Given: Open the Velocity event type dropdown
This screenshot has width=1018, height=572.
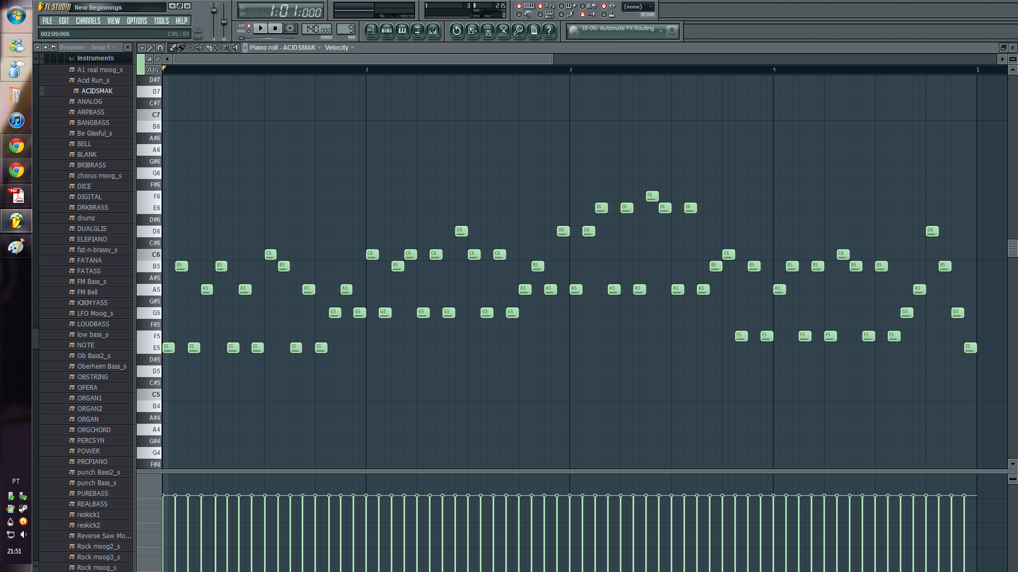Looking at the screenshot, I should 339,48.
